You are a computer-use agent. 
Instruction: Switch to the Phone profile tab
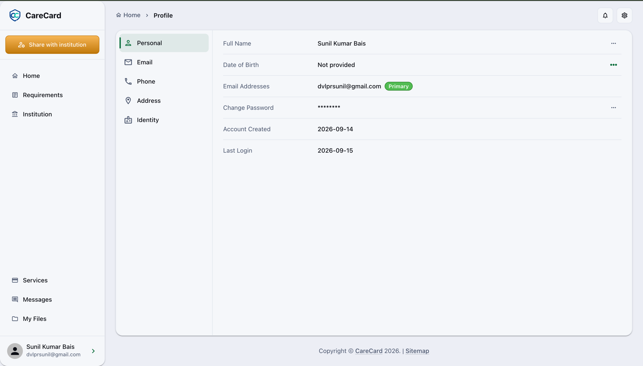(164, 81)
